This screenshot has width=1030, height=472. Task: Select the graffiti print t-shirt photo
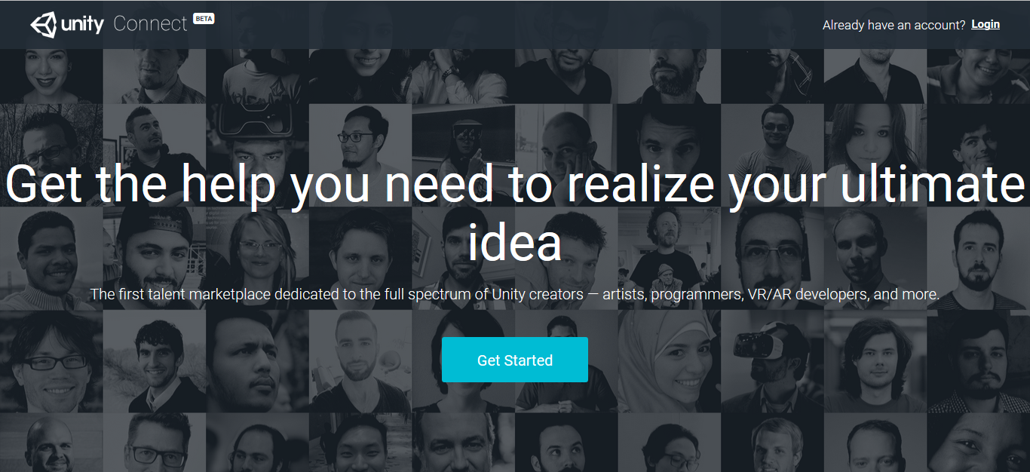tap(258, 75)
